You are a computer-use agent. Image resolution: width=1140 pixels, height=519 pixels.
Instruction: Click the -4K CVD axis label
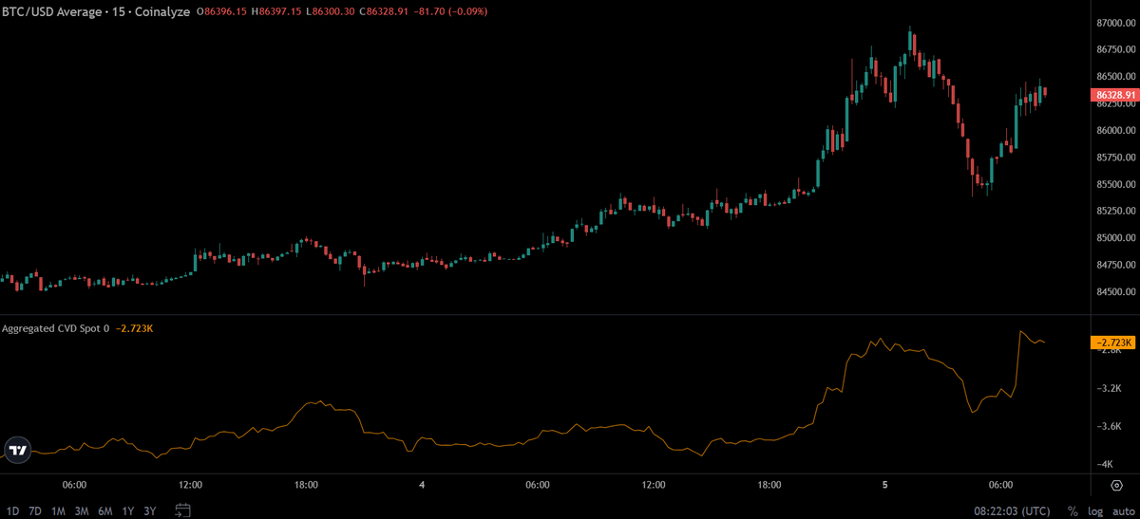(1107, 464)
